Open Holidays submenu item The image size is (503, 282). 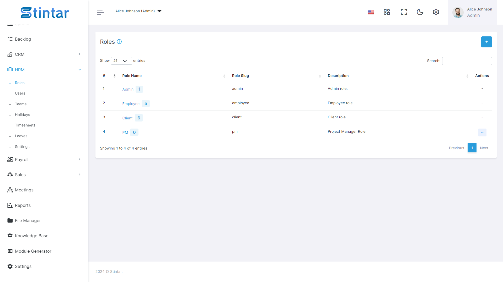click(22, 115)
